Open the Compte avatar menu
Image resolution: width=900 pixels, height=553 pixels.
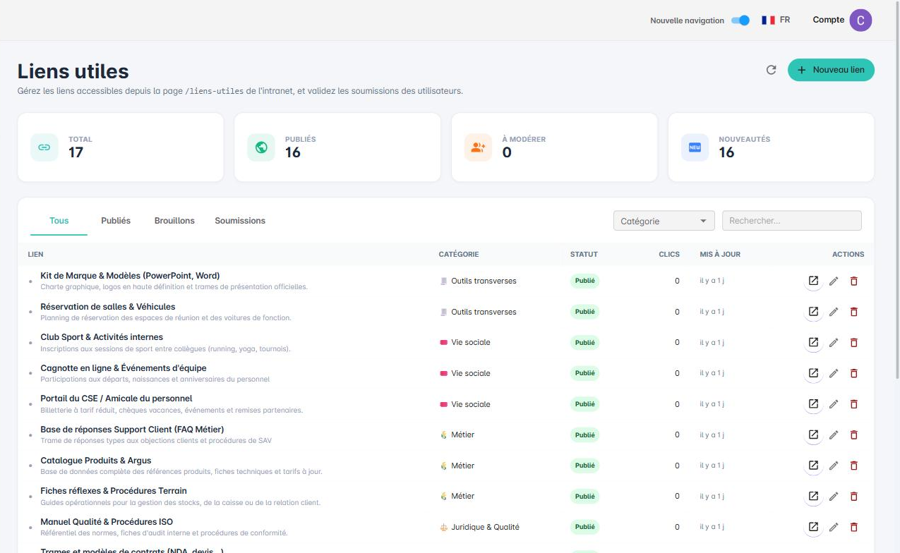(860, 20)
